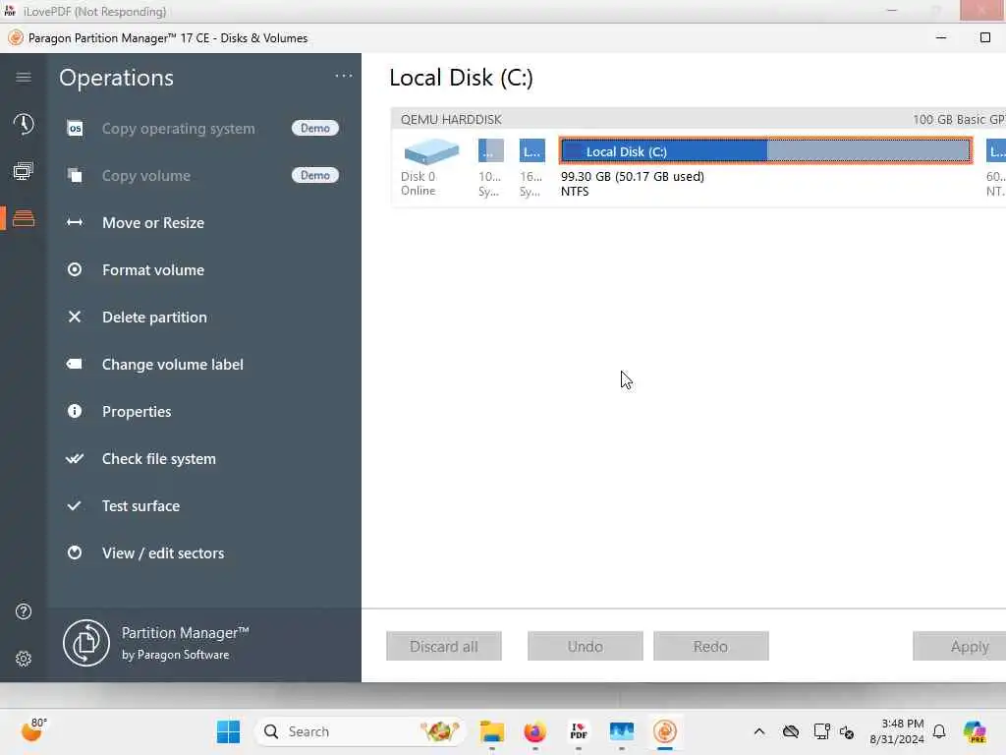Click the Properties info icon

tap(75, 411)
